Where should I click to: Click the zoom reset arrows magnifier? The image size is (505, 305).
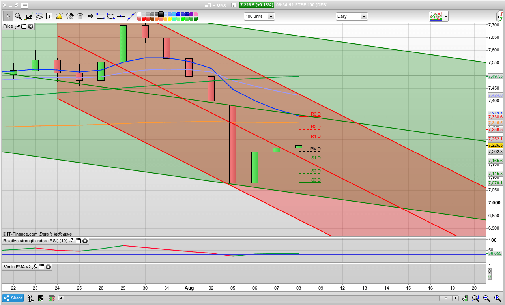[x=475, y=298]
